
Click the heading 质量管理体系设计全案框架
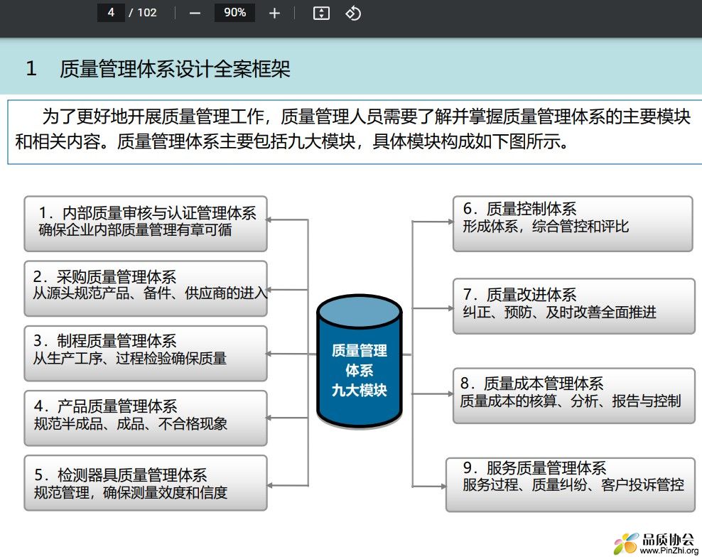(x=175, y=69)
